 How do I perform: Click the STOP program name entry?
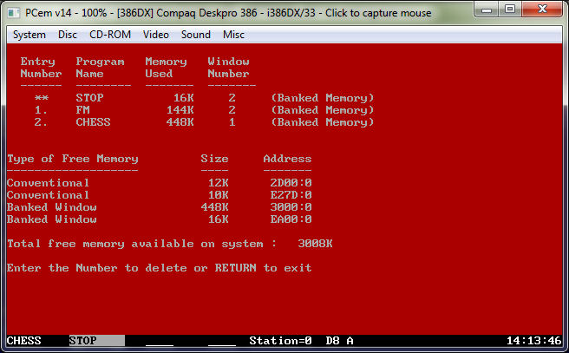tap(89, 98)
